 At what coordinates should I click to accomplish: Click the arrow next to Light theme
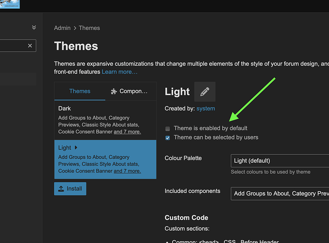76,148
